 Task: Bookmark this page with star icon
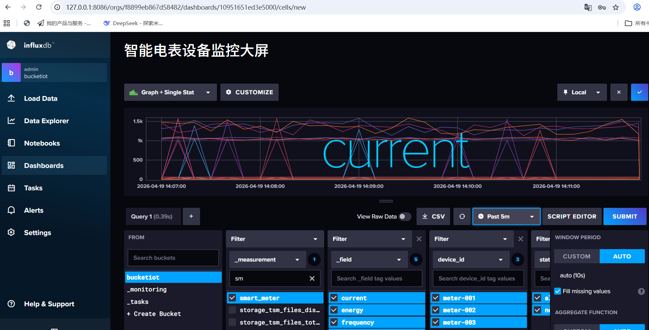(616, 7)
